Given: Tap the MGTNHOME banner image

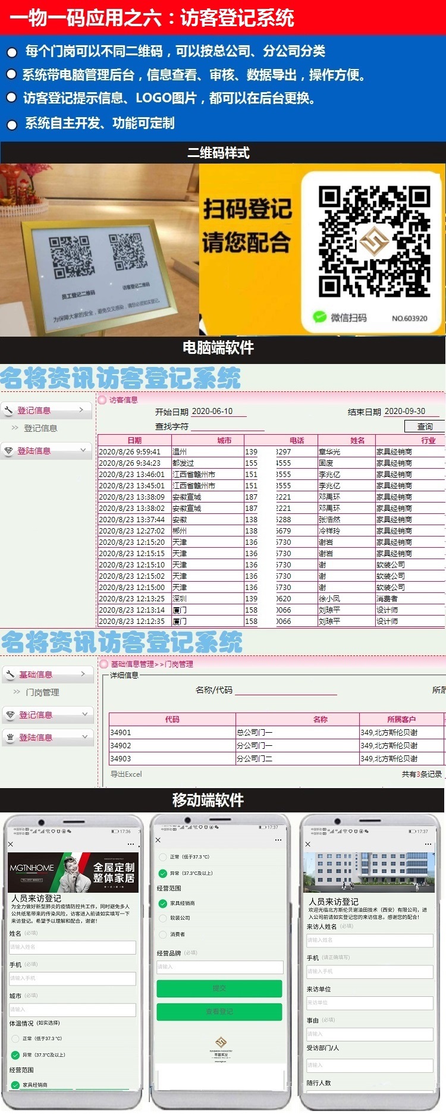Looking at the screenshot, I should coord(73,873).
